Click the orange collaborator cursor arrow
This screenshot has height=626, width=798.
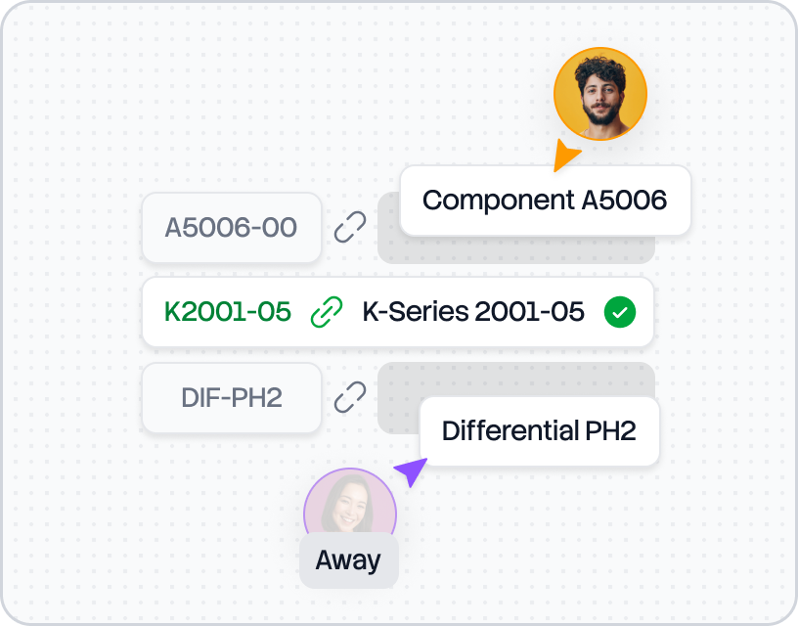(564, 155)
